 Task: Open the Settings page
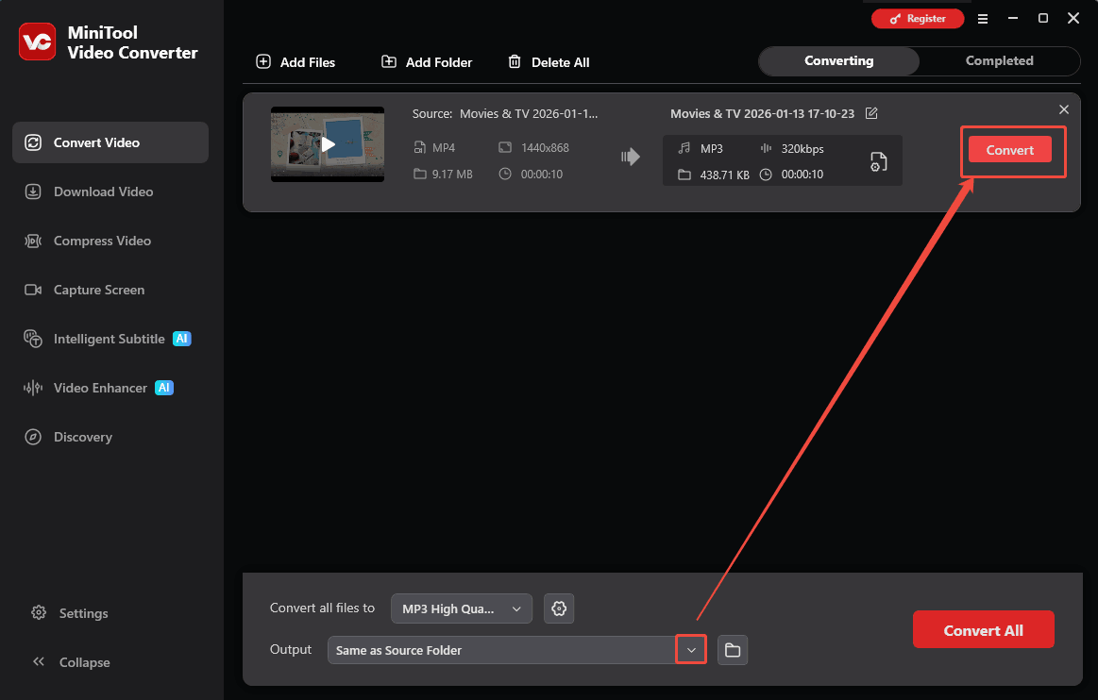point(70,613)
